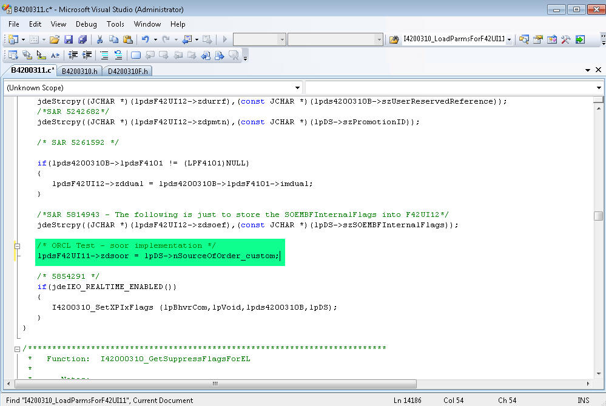Open the members dropdown right of the scope box

tap(599, 88)
